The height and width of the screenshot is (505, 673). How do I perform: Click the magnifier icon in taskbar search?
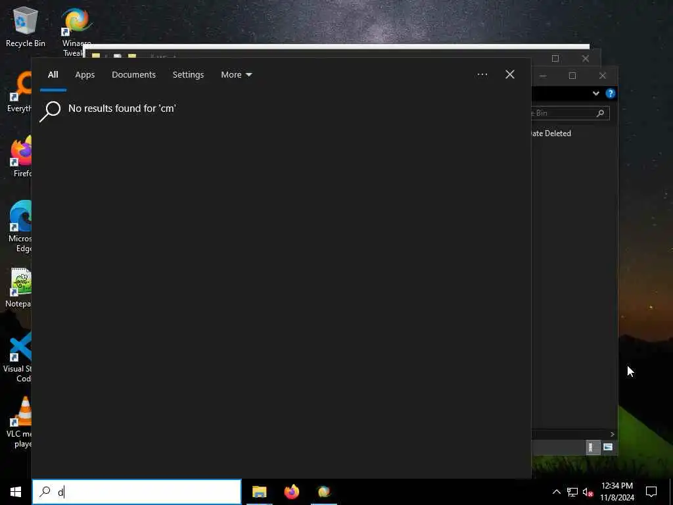click(x=45, y=492)
